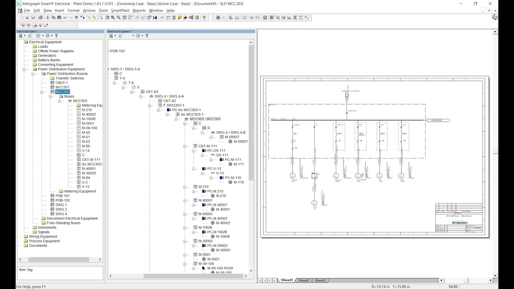Collapse the highlighted MCC303 node in the Electrical Index tree

pos(41,92)
